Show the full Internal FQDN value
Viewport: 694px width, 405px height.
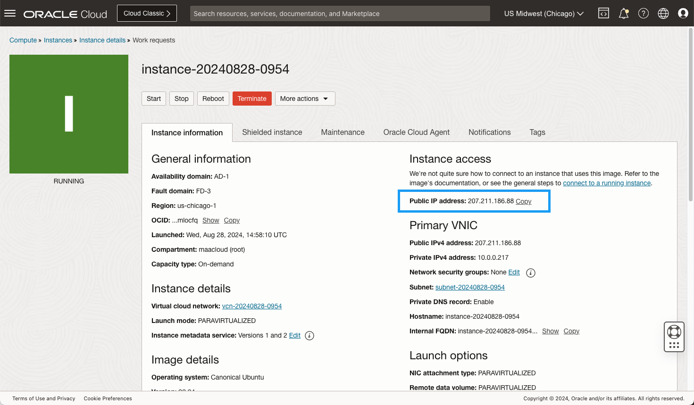click(x=550, y=331)
